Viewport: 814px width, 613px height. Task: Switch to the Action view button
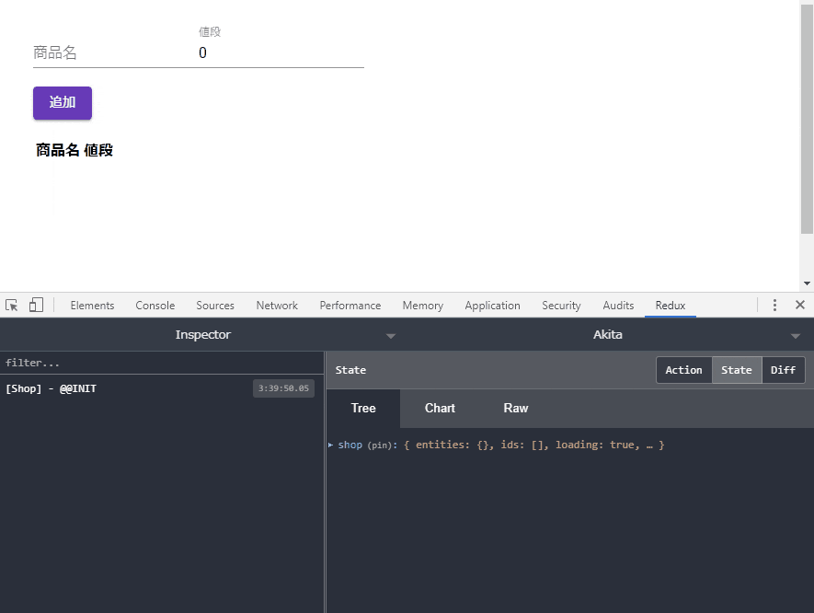tap(683, 370)
